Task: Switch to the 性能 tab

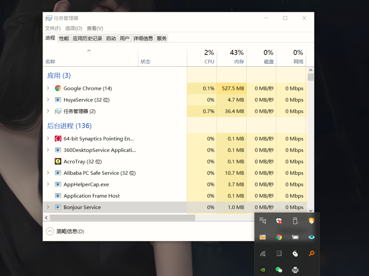Action: [64, 38]
